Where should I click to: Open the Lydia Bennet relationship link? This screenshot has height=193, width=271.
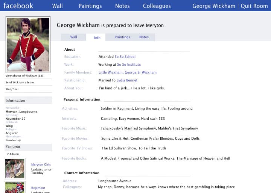(x=127, y=80)
